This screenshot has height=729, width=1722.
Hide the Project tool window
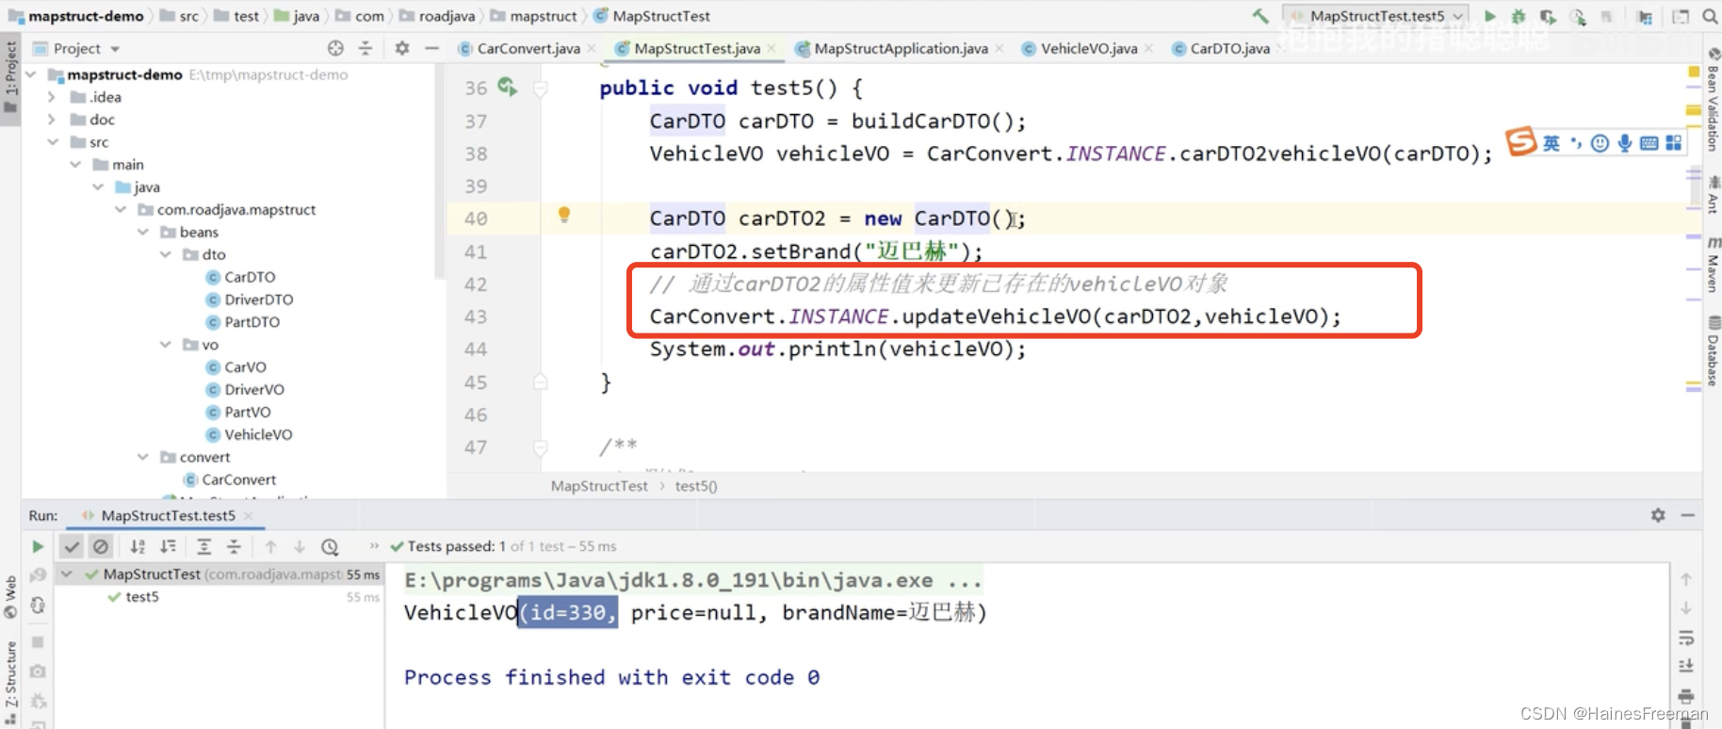click(431, 48)
